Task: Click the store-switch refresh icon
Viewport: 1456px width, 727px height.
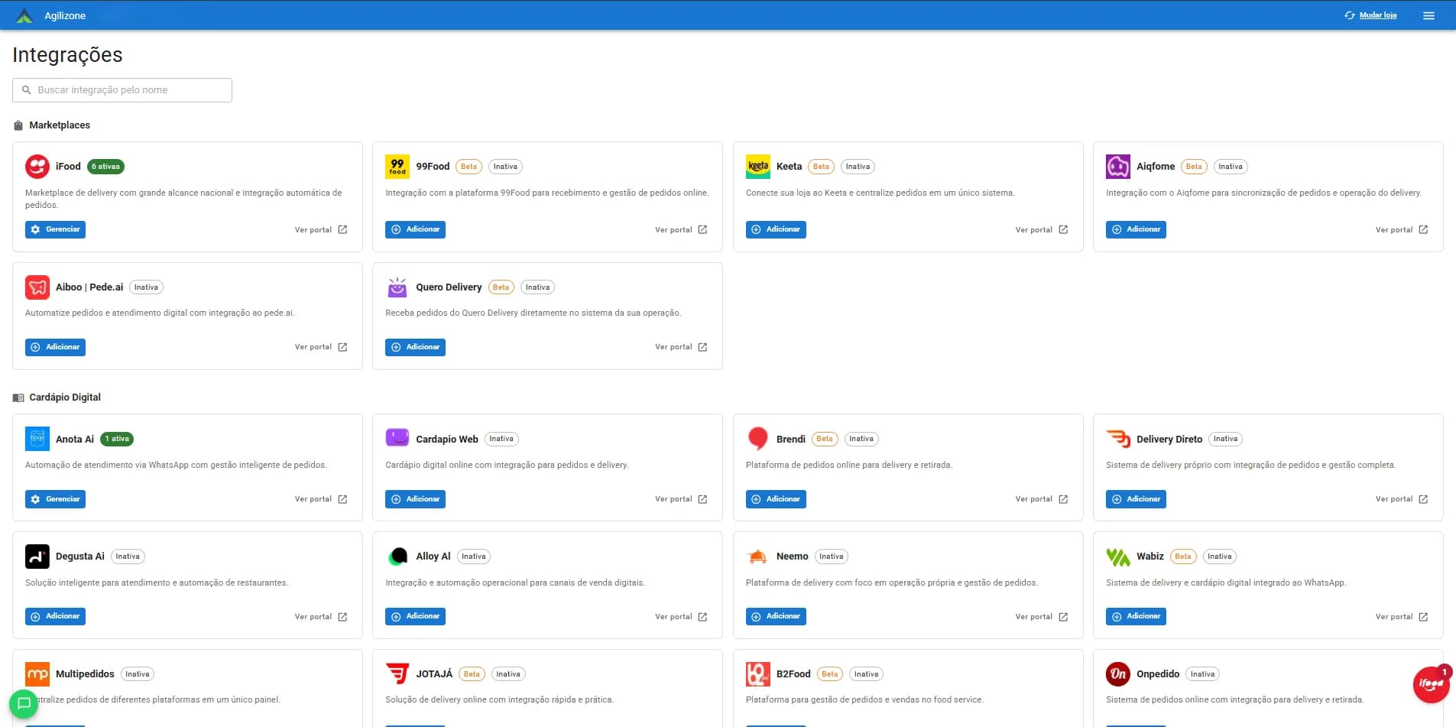Action: click(1349, 15)
